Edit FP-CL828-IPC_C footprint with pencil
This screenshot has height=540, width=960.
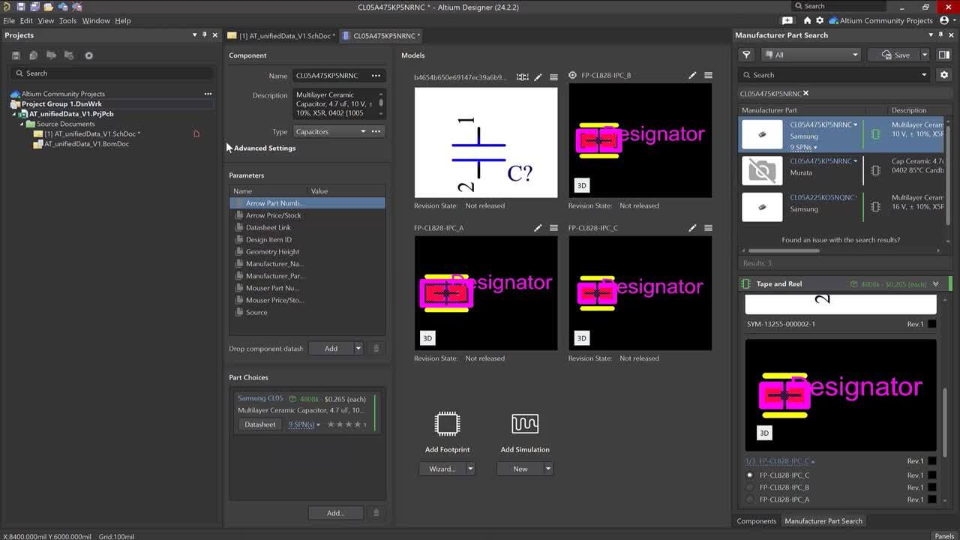point(692,228)
